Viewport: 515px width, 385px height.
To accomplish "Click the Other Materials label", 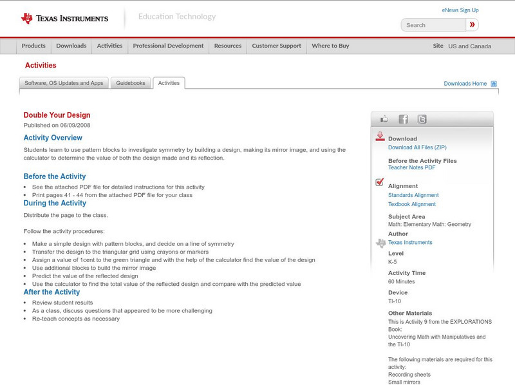I will (x=410, y=314).
